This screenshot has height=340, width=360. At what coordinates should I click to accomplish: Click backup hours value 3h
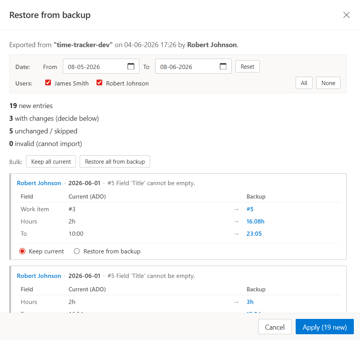(x=250, y=302)
